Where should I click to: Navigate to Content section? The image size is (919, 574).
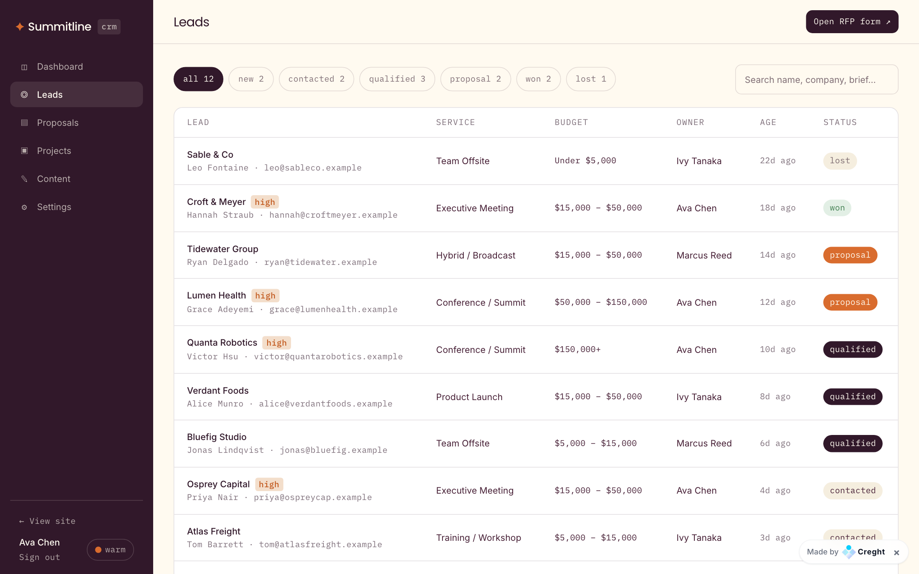(77, 179)
